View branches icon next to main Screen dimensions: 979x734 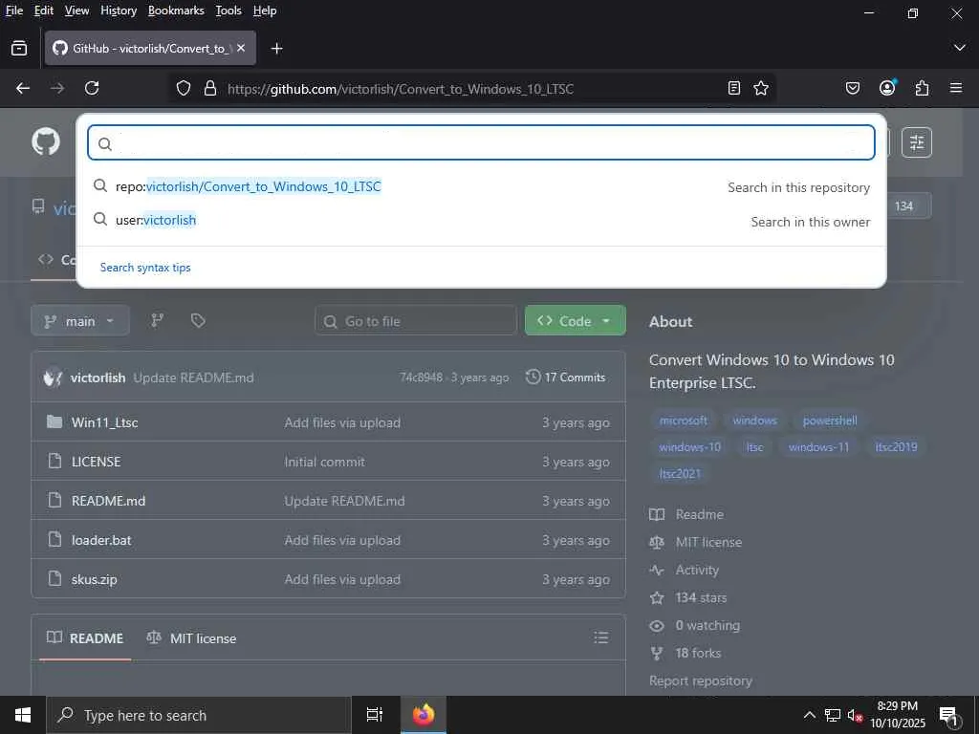158,321
